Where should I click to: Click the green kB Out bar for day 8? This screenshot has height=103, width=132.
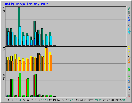coord(36,85)
